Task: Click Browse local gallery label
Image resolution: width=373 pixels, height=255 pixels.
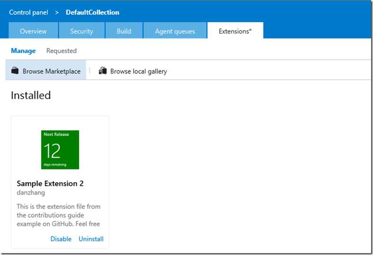Action: pyautogui.click(x=138, y=71)
